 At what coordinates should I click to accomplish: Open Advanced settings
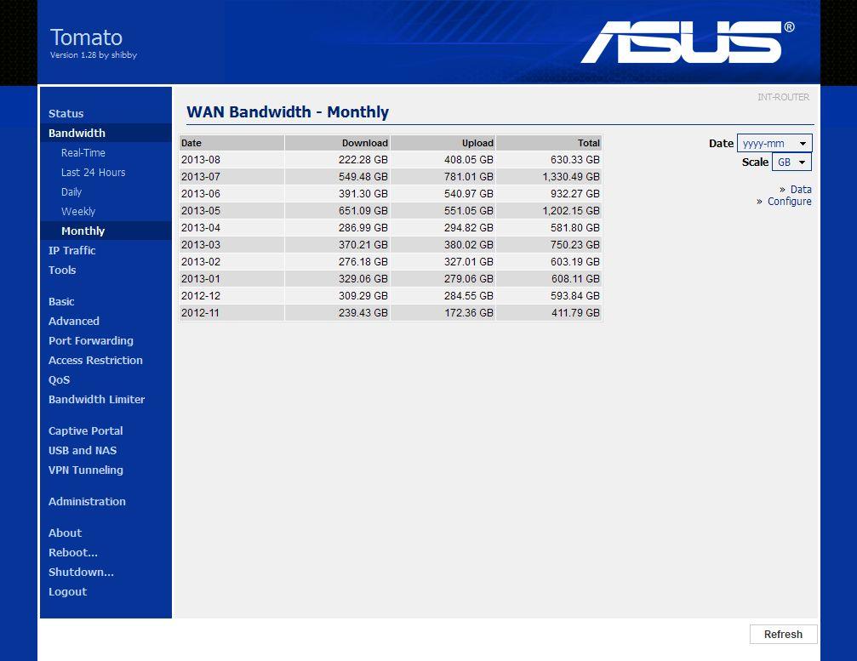(74, 322)
